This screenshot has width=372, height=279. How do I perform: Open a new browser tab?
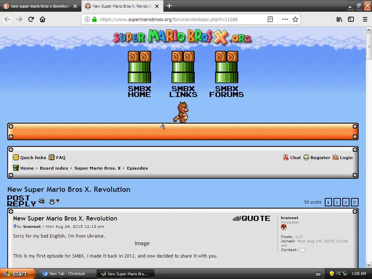(169, 6)
